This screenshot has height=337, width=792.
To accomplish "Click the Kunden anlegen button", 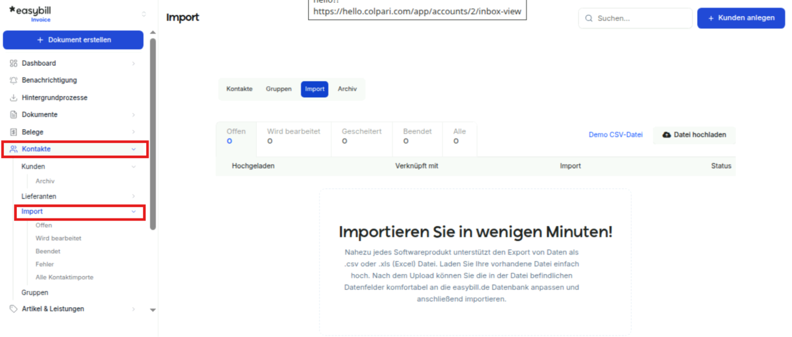I will click(x=741, y=18).
